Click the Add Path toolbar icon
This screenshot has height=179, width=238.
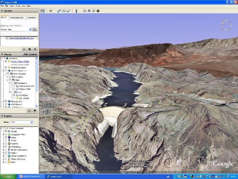[64, 11]
